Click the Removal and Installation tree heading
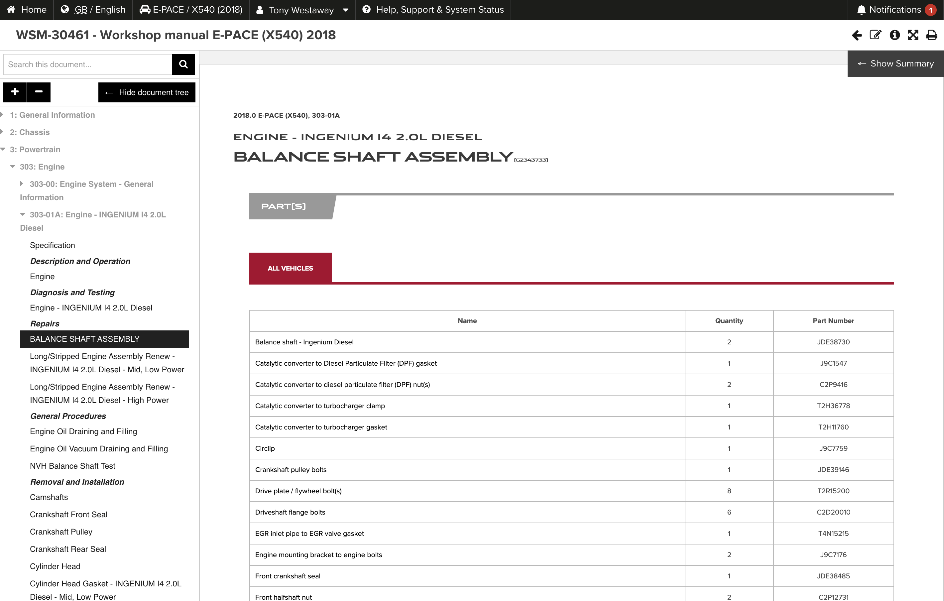The width and height of the screenshot is (944, 601). tap(77, 482)
